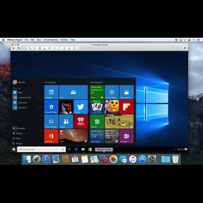
Task: Open the Microsoft Edge tile
Action: pos(51,107)
